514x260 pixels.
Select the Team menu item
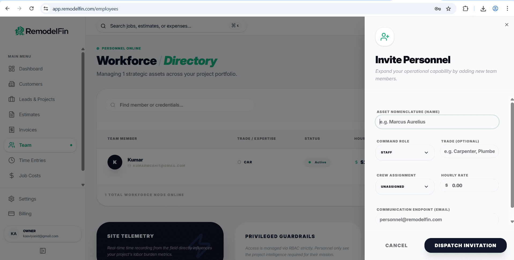[x=40, y=145]
